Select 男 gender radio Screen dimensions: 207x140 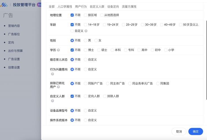(85, 40)
